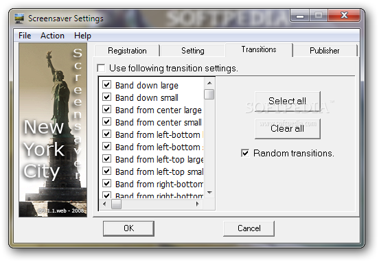Image resolution: width=379 pixels, height=262 pixels.
Task: Switch to the Setting tab
Action: [x=193, y=51]
